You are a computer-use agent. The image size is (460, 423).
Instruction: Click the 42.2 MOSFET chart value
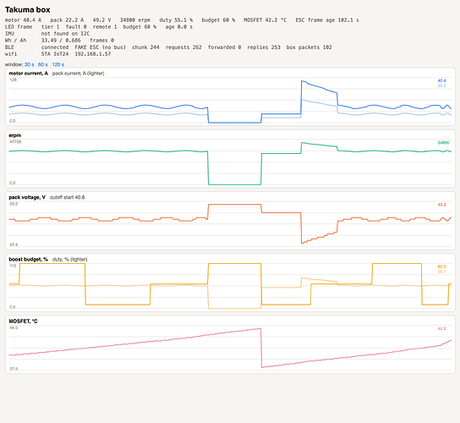(x=441, y=328)
